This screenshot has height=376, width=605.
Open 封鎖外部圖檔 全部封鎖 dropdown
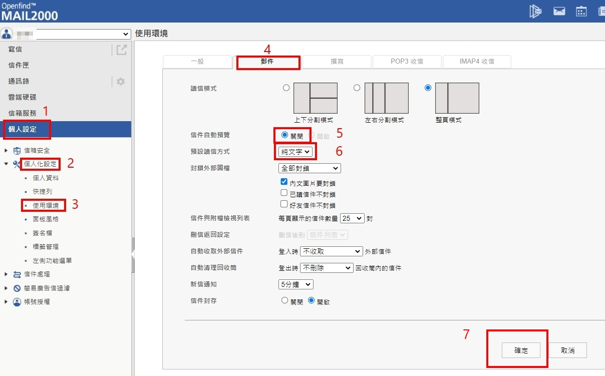[310, 168]
